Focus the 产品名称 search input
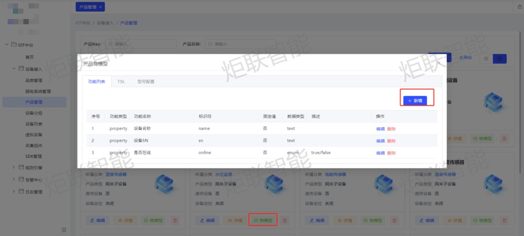The height and width of the screenshot is (236, 524). tap(241, 44)
